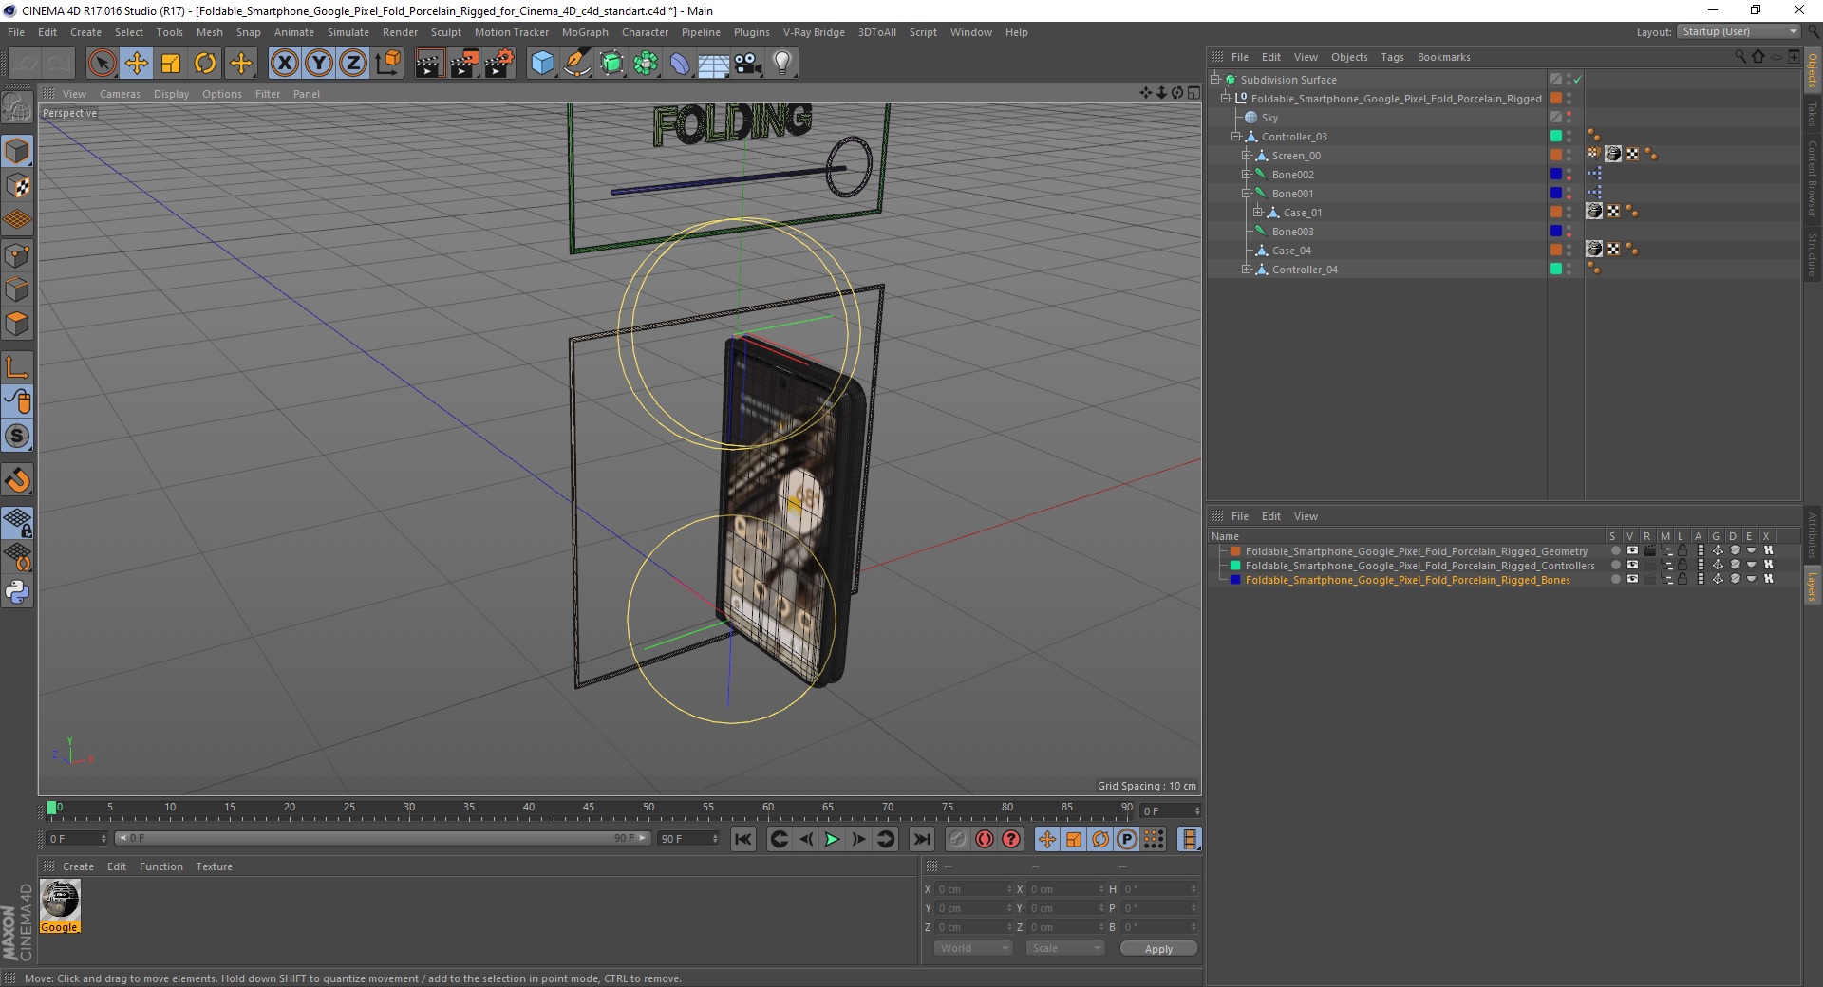Click the Controllers layer green color swatch
Image resolution: width=1823 pixels, height=987 pixels.
pyautogui.click(x=1235, y=566)
